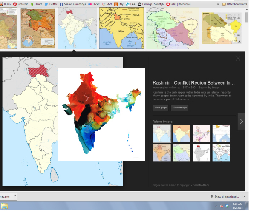Image resolution: width=277 pixels, height=221 pixels.
Task: Open Sharon Cummings Facebook bookmark
Action: coord(72,4)
